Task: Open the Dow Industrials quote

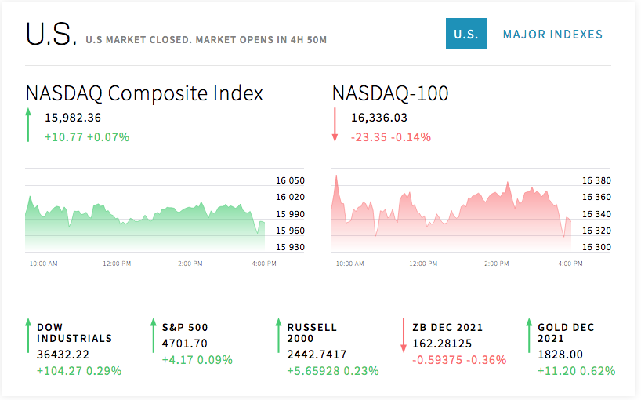Action: click(x=74, y=333)
